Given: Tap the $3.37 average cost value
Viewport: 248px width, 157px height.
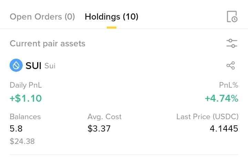Looking at the screenshot, I should tap(99, 128).
